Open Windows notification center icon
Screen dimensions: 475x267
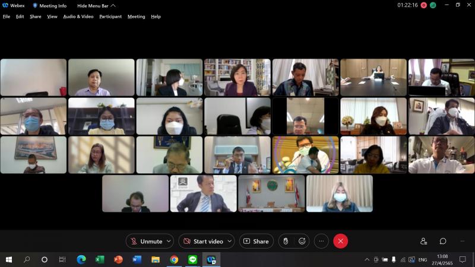pos(463,259)
